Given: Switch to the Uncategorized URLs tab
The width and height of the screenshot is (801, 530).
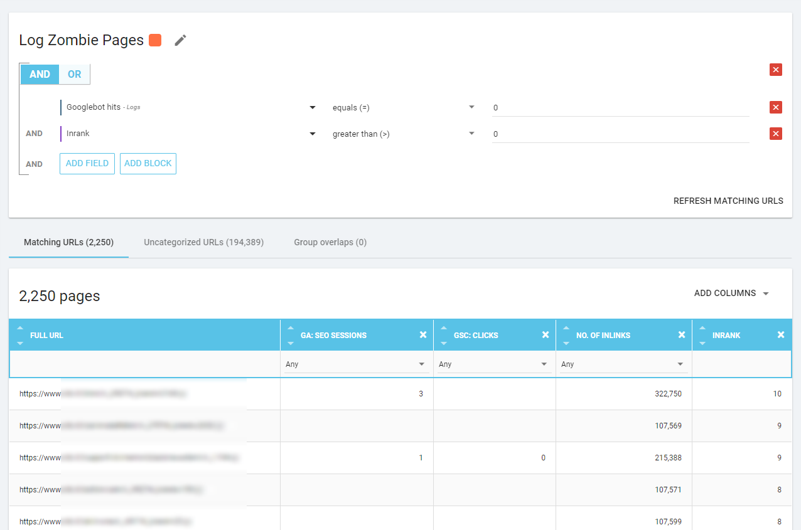Looking at the screenshot, I should tap(203, 242).
